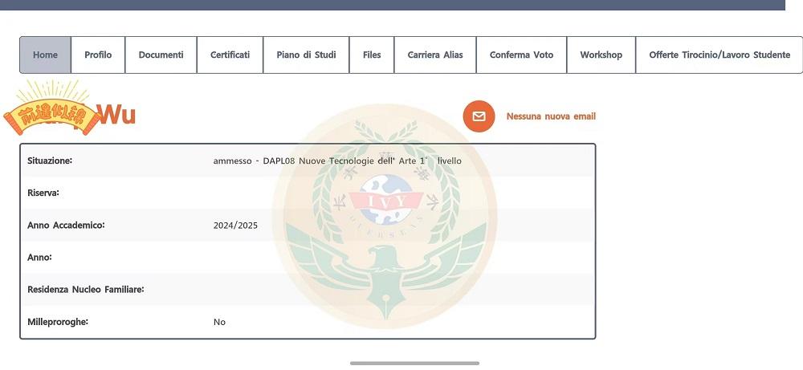Open the Documenti tab

[x=161, y=55]
